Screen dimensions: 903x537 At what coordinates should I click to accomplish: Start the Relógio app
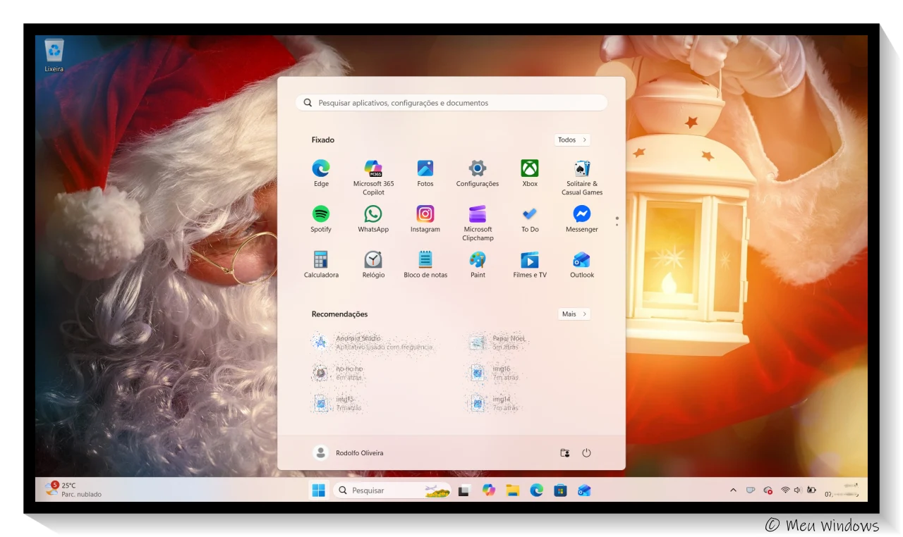tap(372, 259)
